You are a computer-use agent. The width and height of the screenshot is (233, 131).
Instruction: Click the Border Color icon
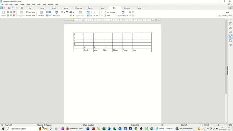tap(71, 12)
